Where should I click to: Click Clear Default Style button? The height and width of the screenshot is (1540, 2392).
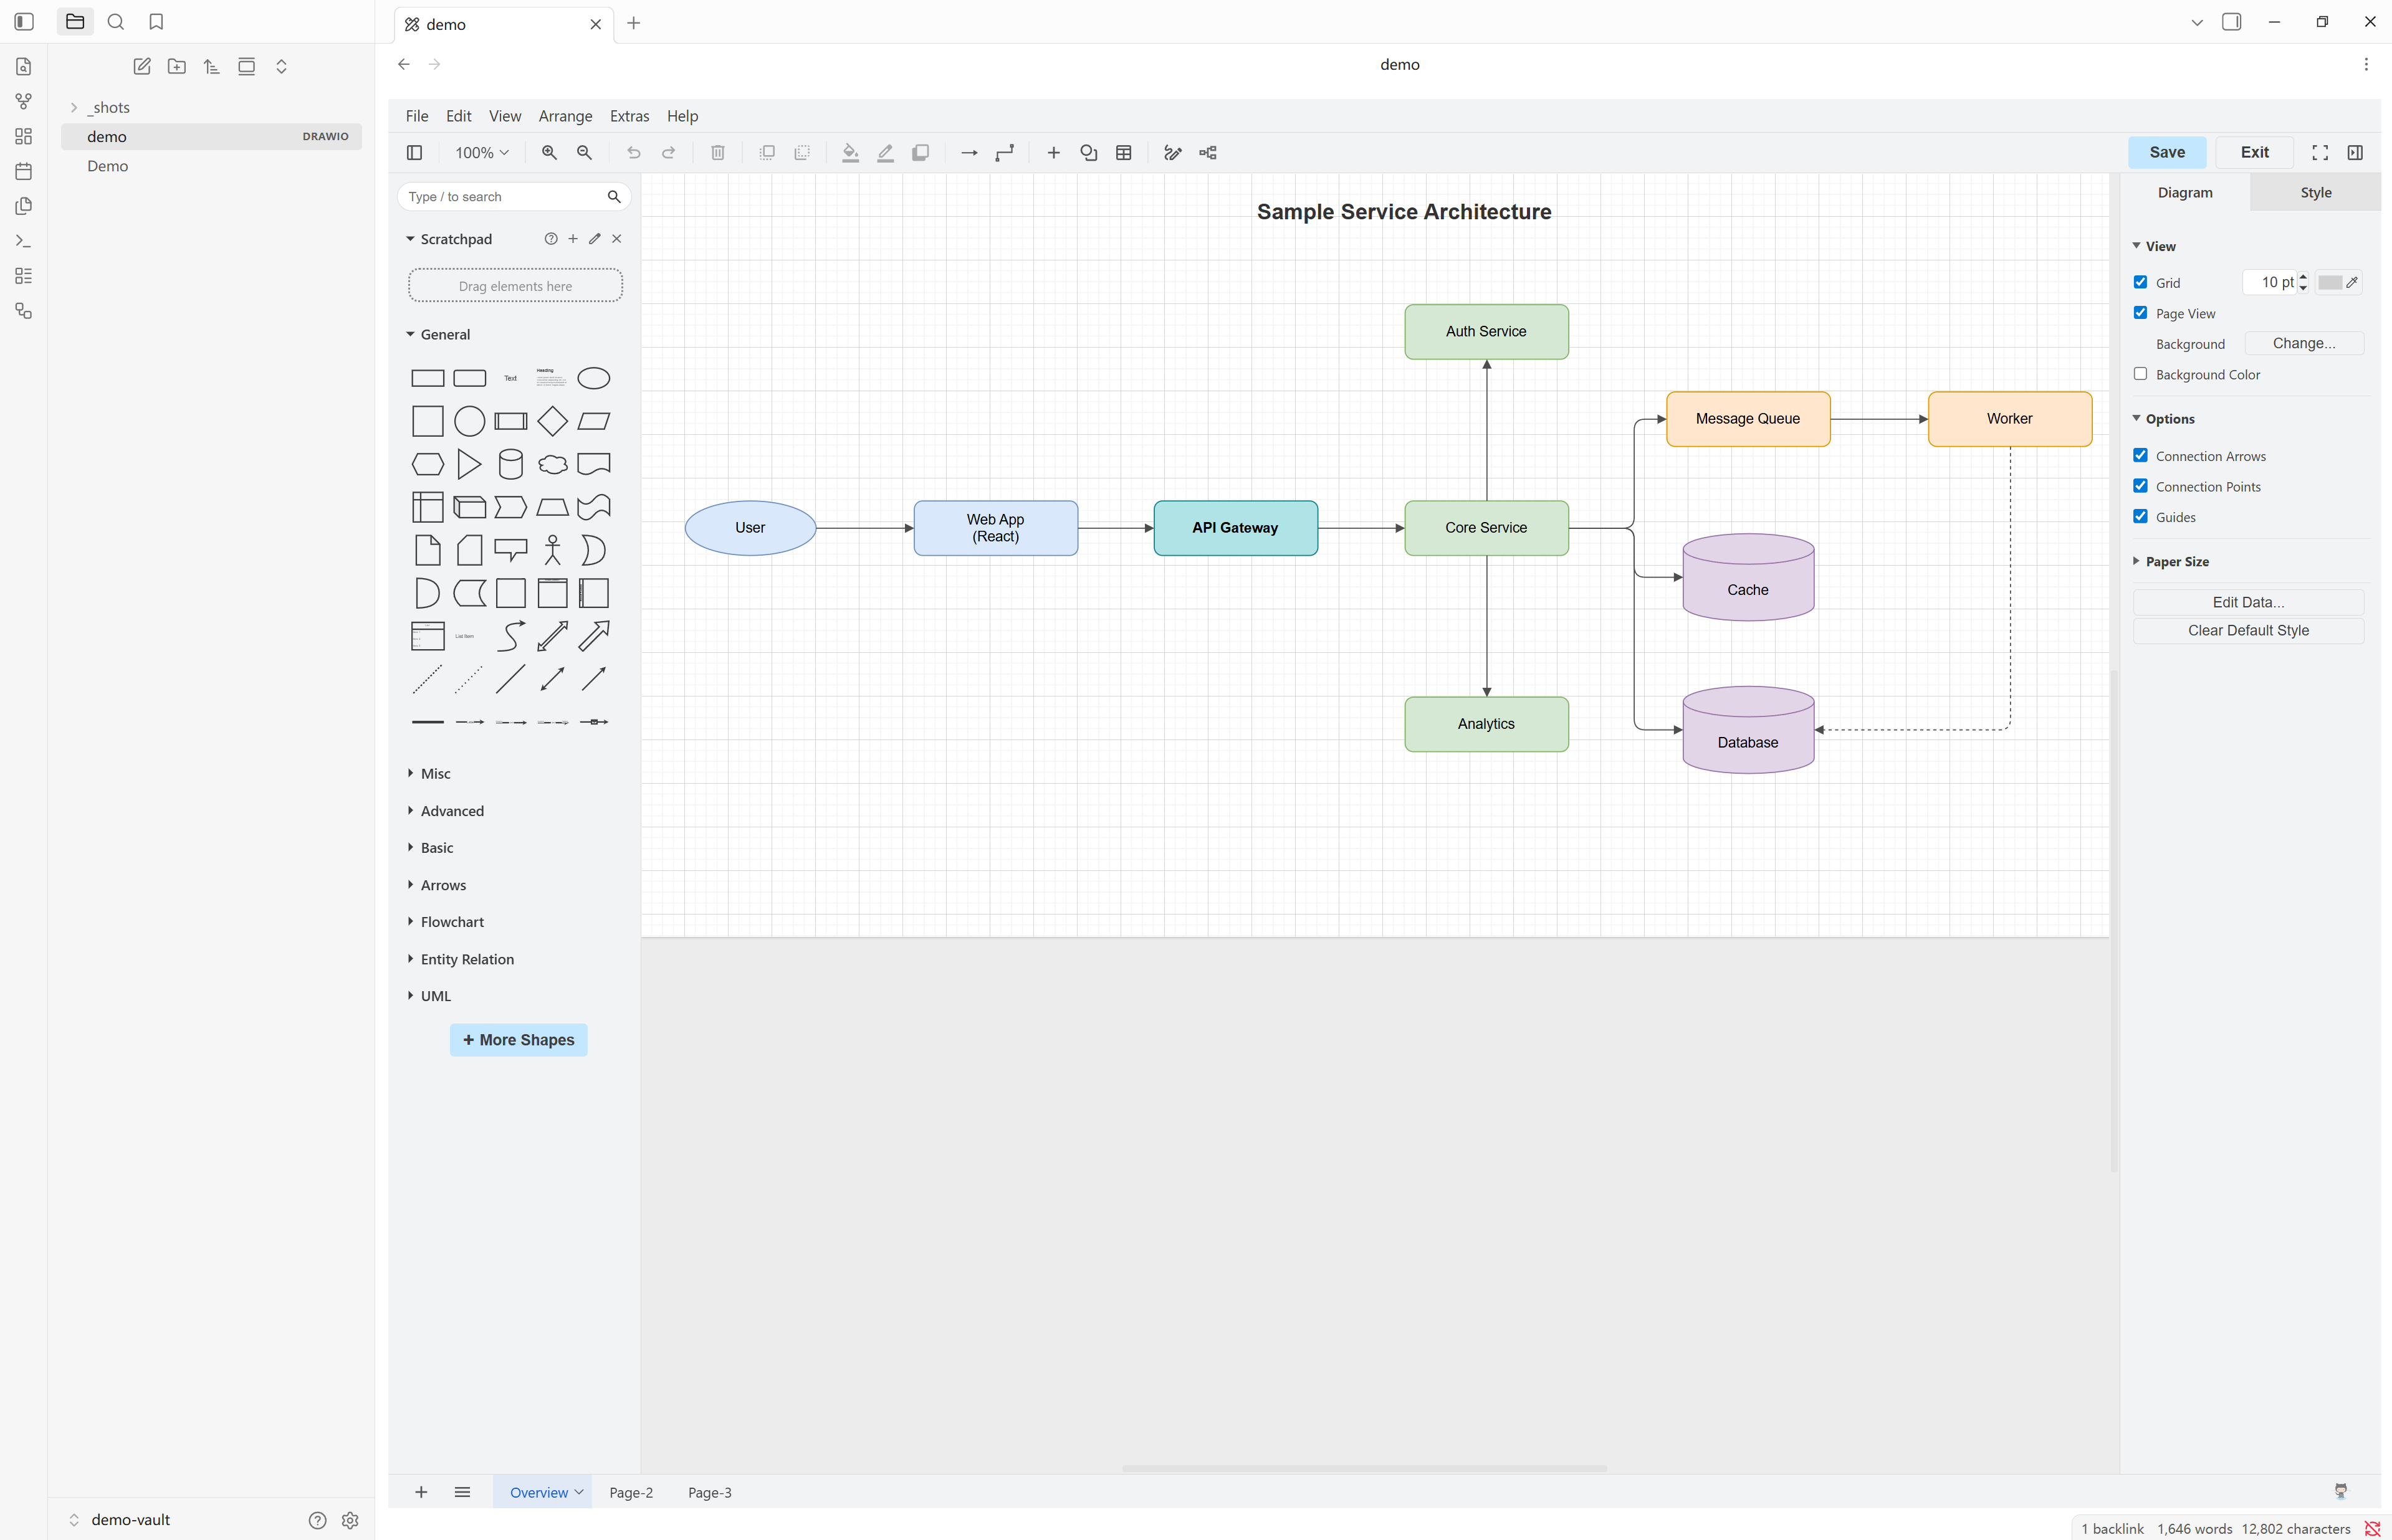coord(2248,630)
